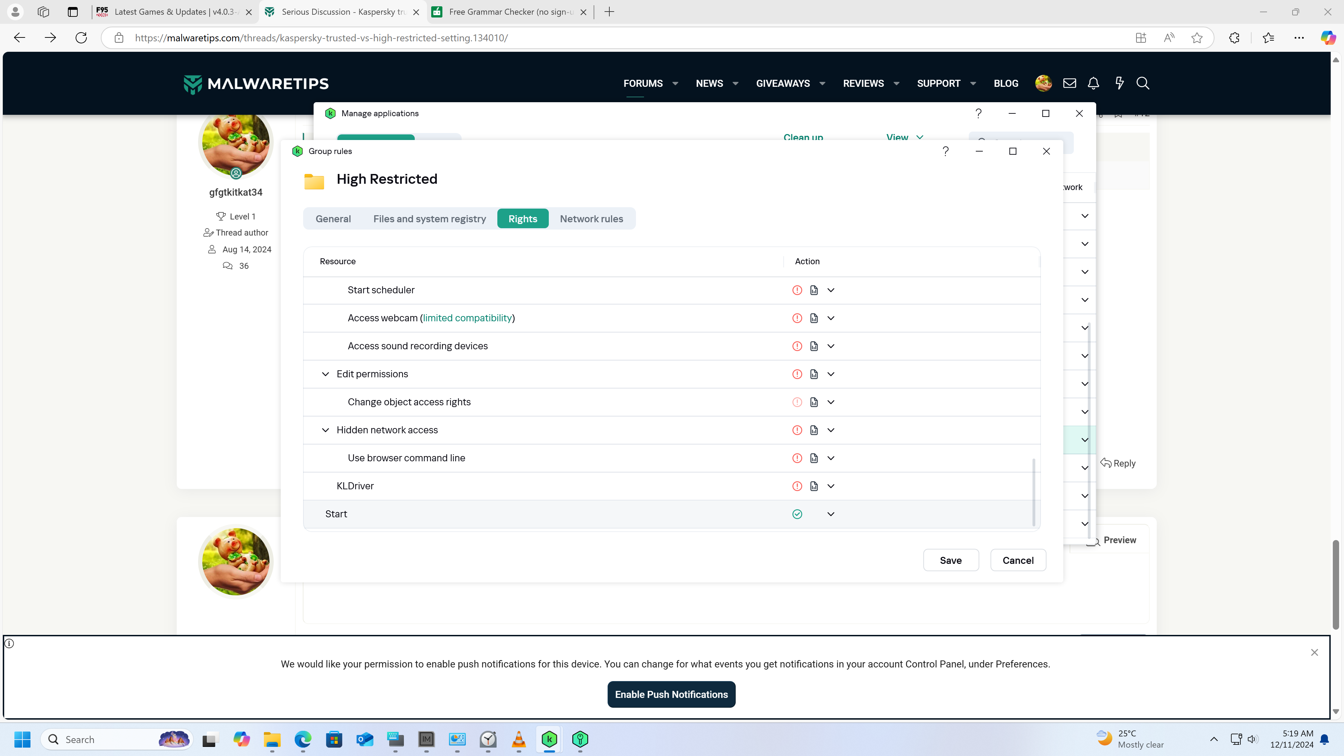Image resolution: width=1344 pixels, height=756 pixels.
Task: Collapse the Hidden network access group
Action: 325,430
